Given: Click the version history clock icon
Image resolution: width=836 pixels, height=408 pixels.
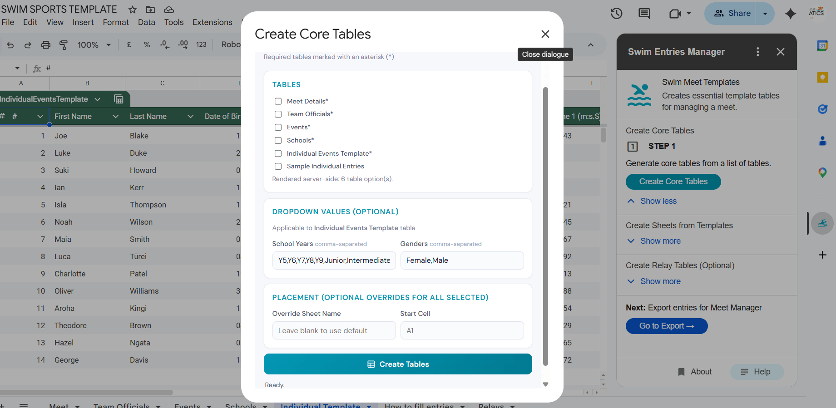Looking at the screenshot, I should 616,14.
